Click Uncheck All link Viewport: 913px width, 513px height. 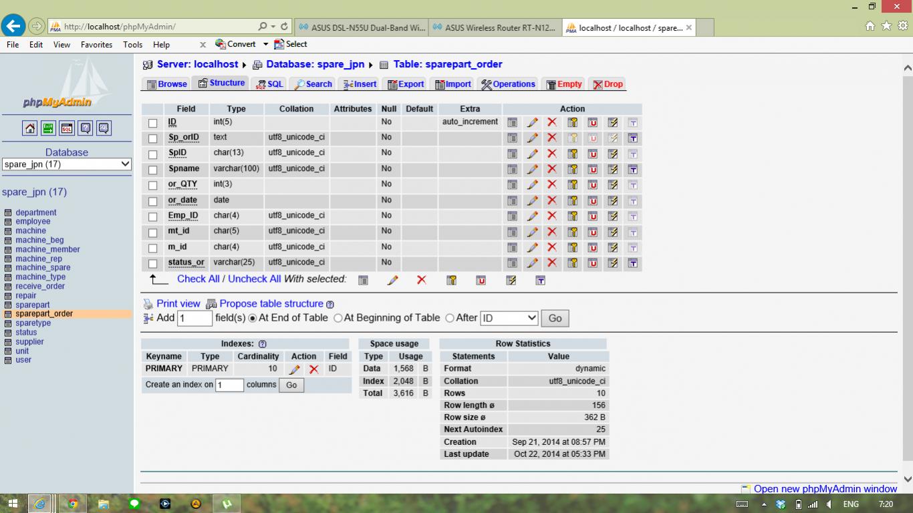(255, 279)
